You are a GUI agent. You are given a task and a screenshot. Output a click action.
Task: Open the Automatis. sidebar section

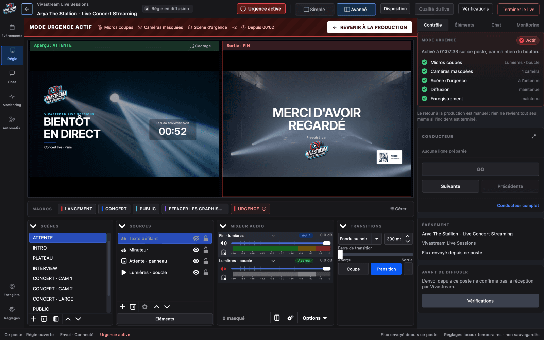[x=12, y=123]
